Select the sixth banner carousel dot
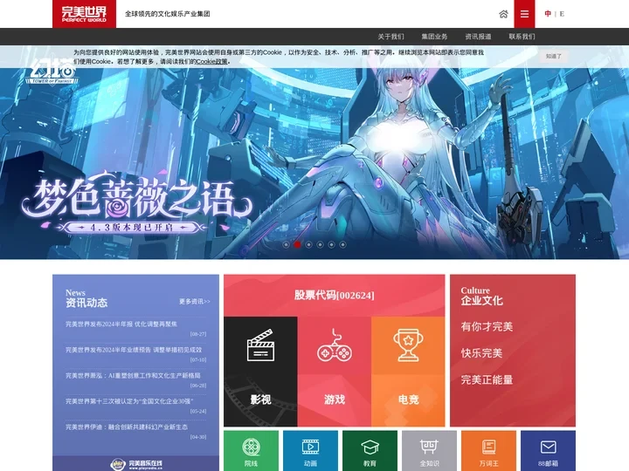Screen dimensions: 629x471 (x=342, y=244)
